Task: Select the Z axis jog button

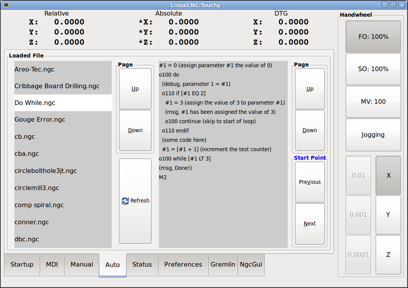Action: coord(388,255)
